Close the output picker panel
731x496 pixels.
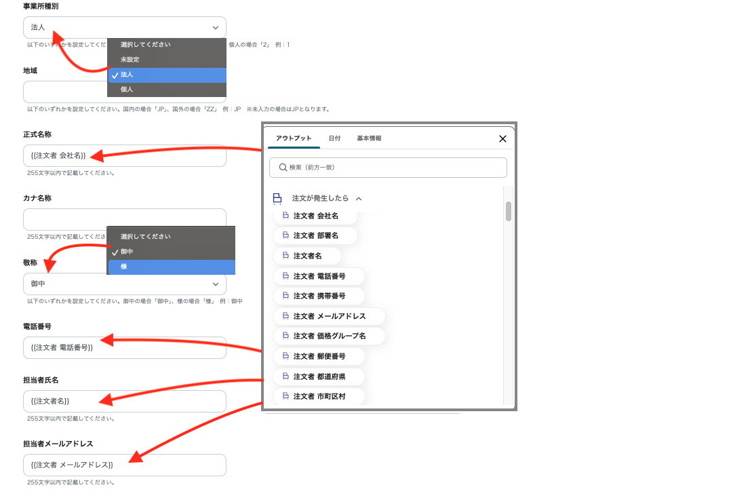tap(502, 138)
